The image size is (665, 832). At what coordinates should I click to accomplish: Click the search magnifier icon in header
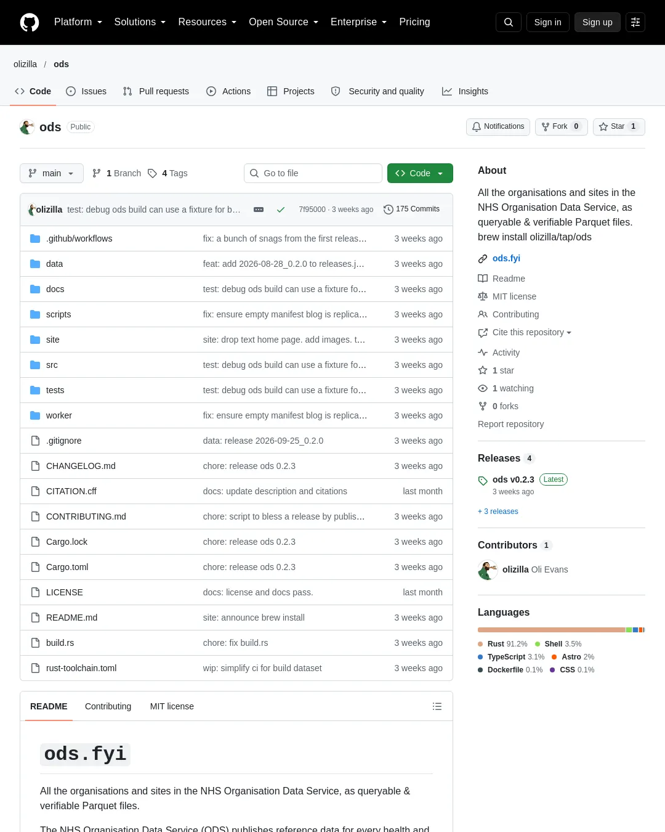[509, 22]
